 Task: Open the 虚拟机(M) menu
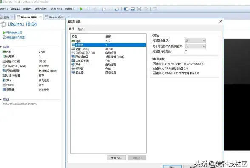pos(41,9)
